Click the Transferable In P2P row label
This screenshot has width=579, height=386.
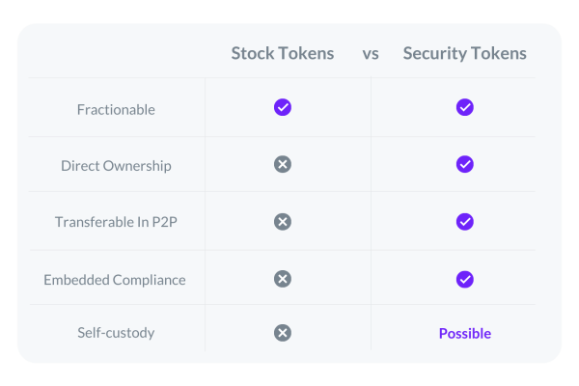(x=116, y=222)
